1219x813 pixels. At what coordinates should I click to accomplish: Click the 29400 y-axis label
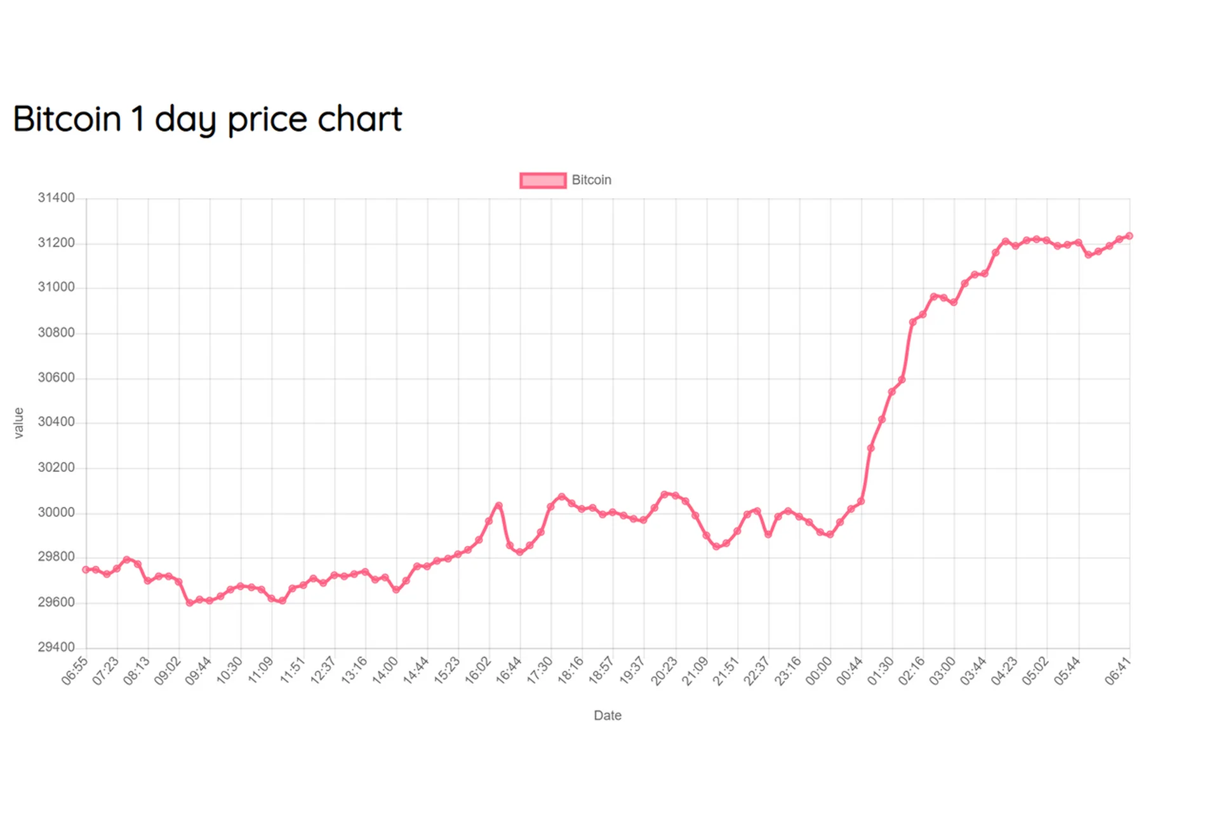point(56,647)
